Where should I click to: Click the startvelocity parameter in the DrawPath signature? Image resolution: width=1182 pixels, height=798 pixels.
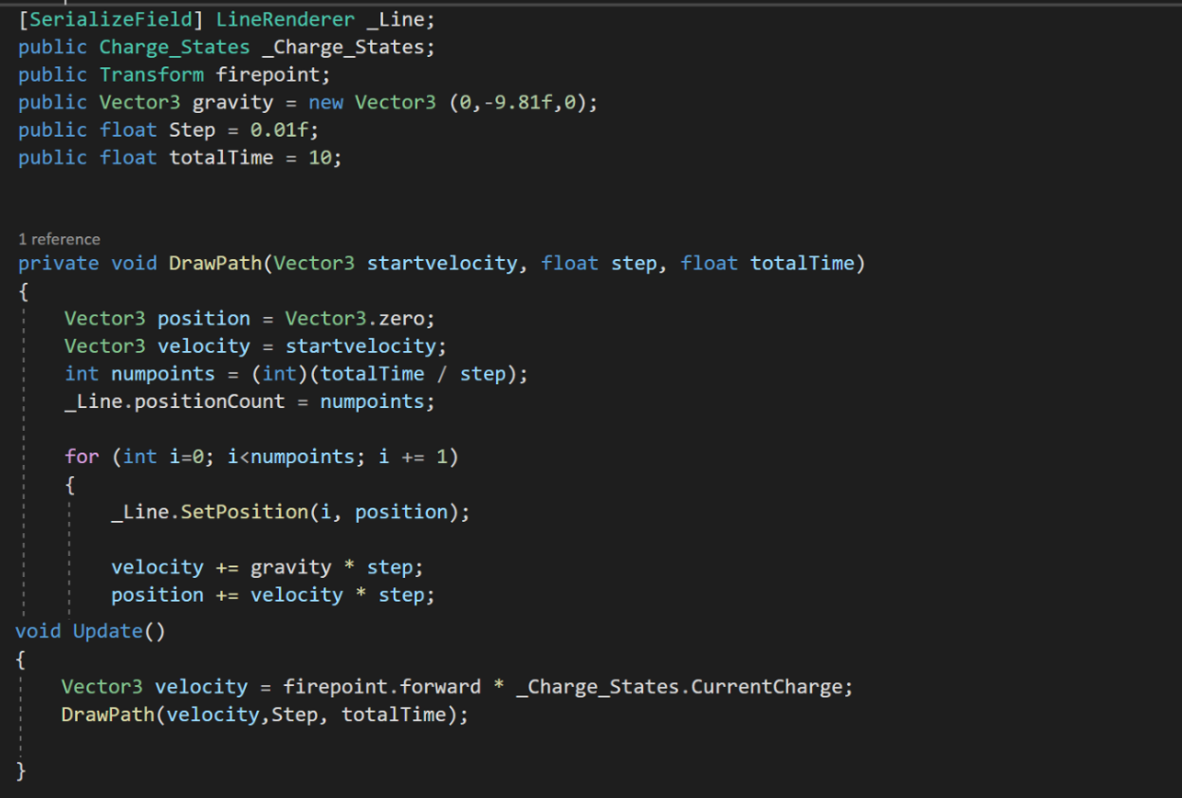443,264
